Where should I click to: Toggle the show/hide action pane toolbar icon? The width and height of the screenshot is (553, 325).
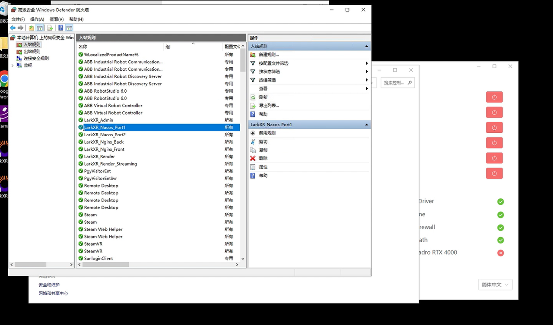pyautogui.click(x=69, y=28)
